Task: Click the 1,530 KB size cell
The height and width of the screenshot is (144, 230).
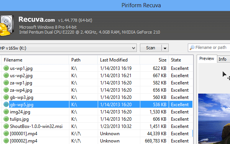Action: (158, 112)
